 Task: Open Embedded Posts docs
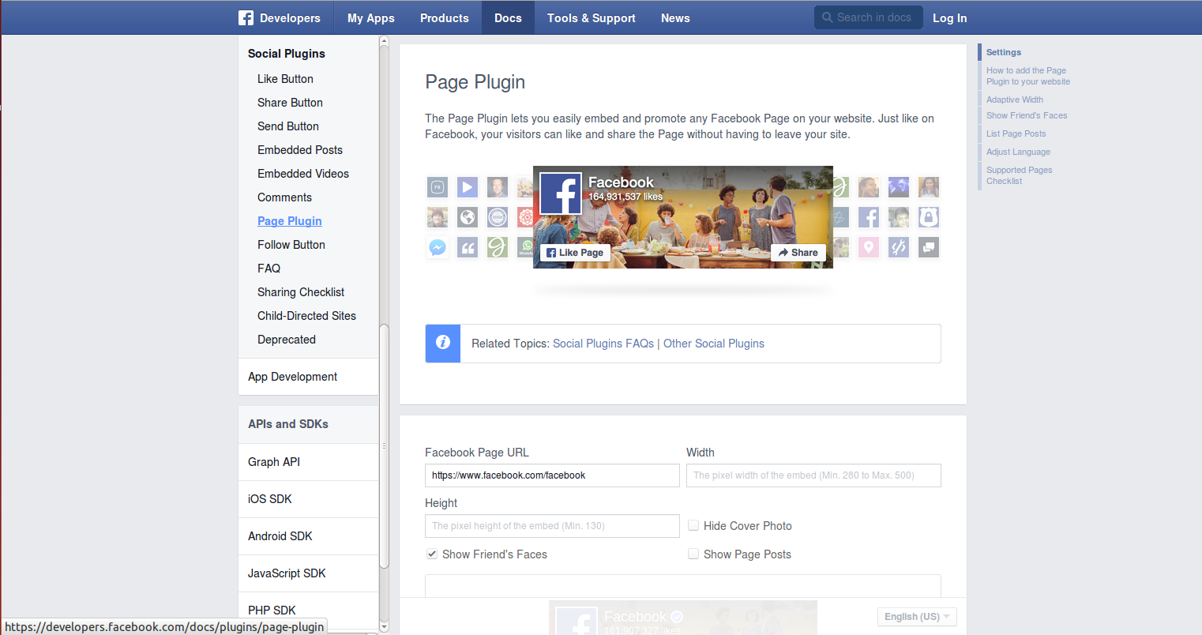click(300, 150)
